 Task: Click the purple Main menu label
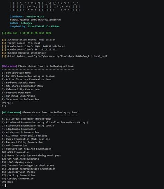pyautogui.click(x=9, y=66)
